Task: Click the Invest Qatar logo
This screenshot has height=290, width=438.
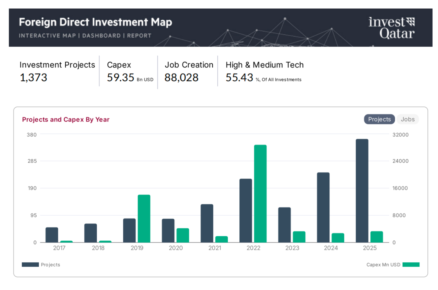Action: [391, 28]
